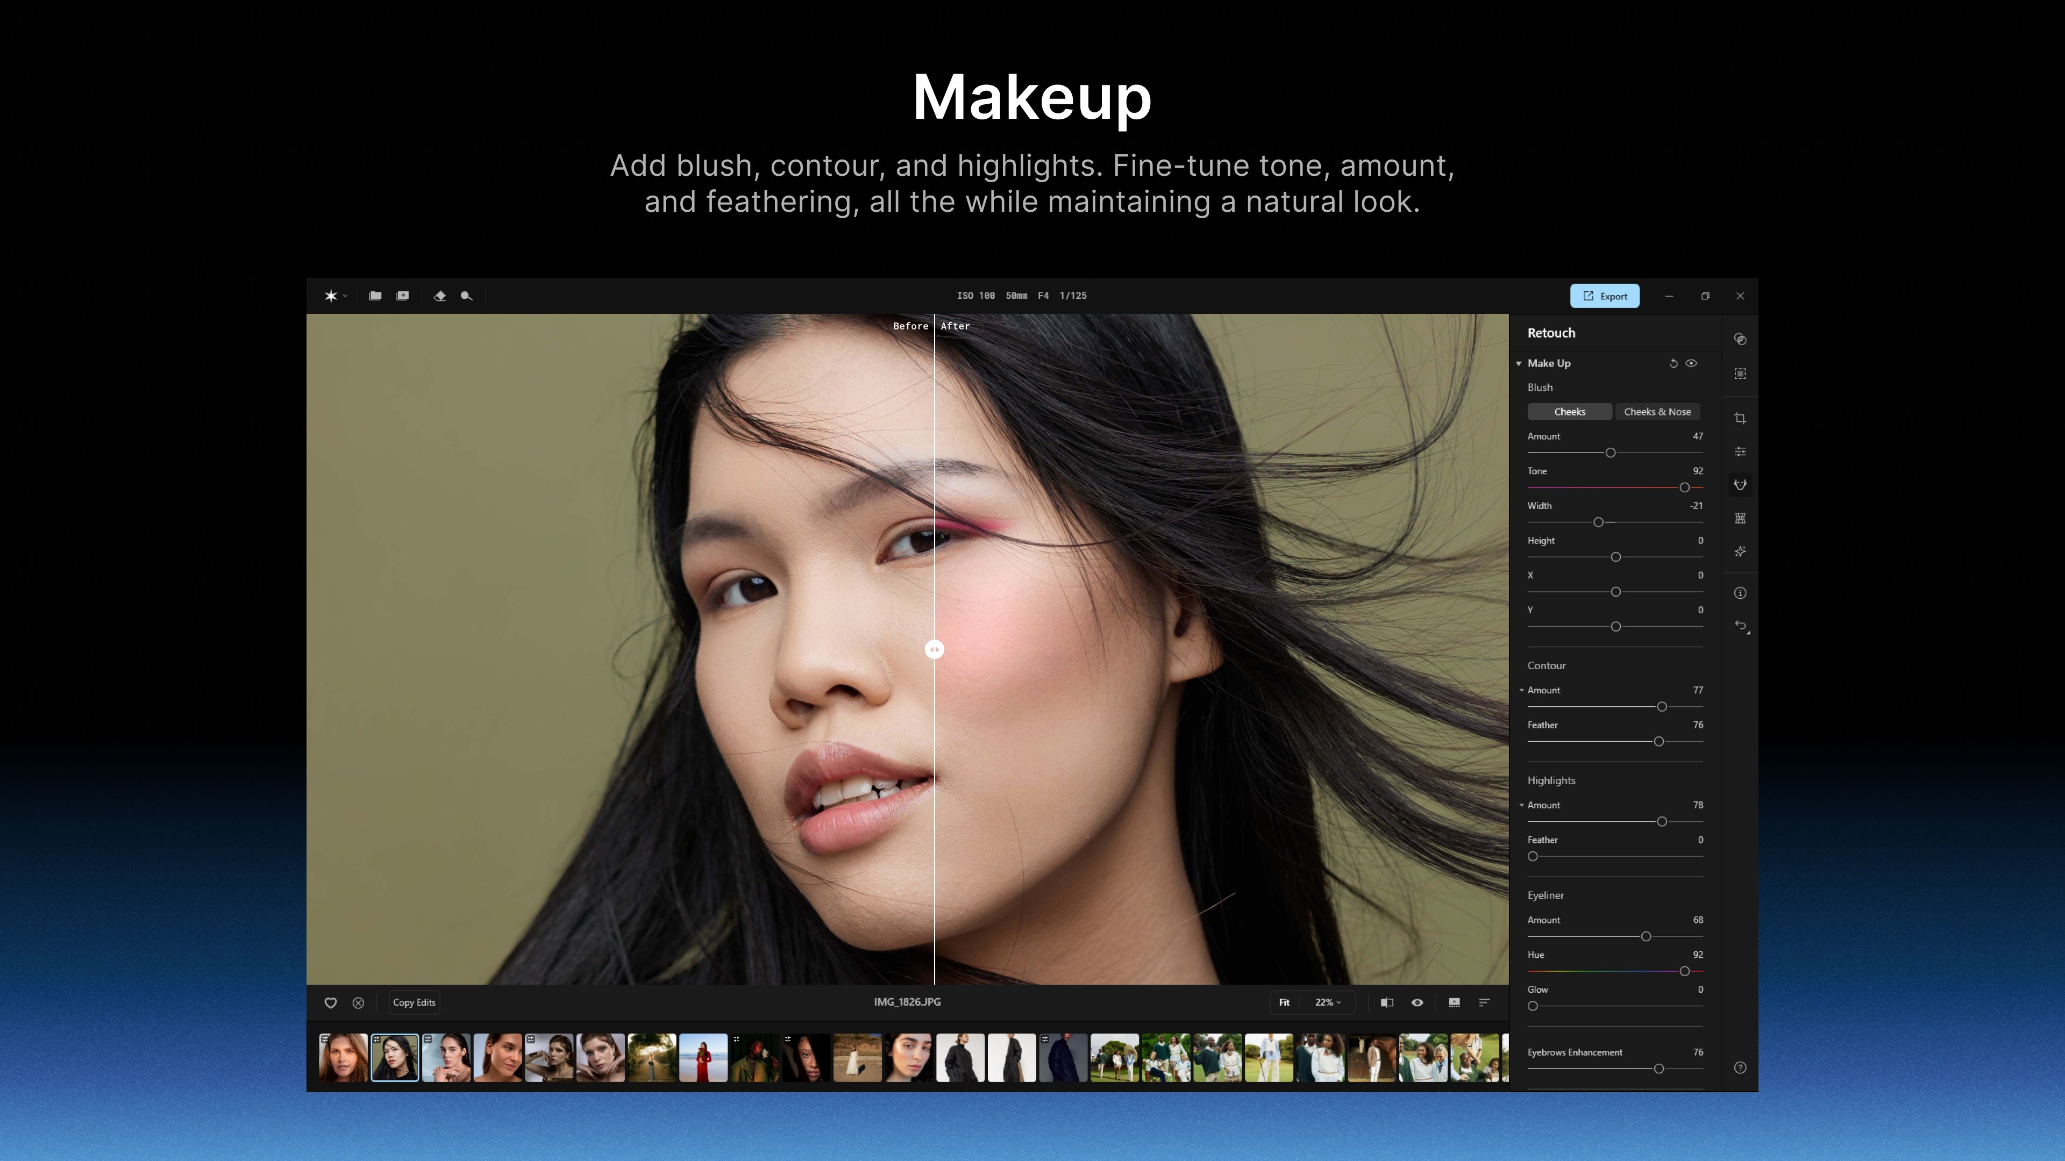The width and height of the screenshot is (2065, 1161).
Task: Click the sparkle AI enhance icon
Action: tap(1740, 551)
